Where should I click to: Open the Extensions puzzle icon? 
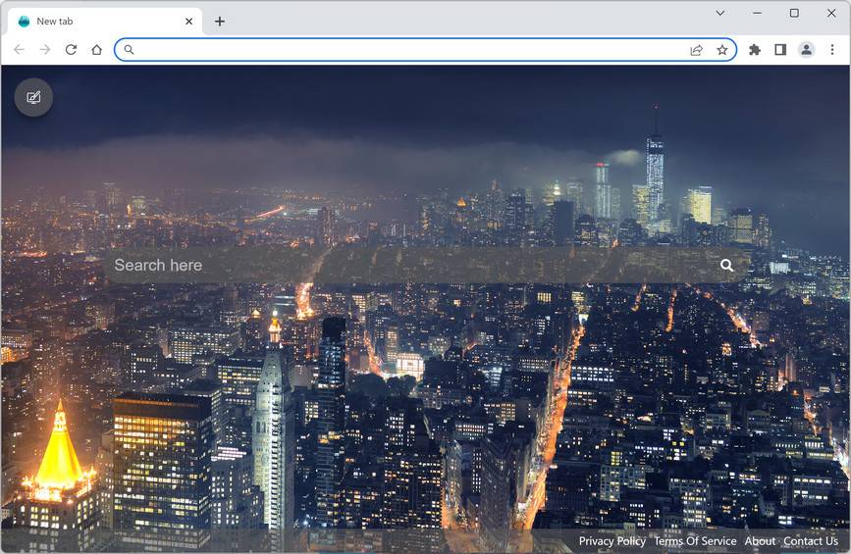(755, 50)
